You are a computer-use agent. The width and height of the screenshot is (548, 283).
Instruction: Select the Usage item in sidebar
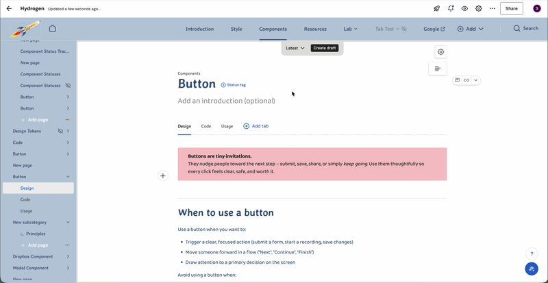coord(26,211)
